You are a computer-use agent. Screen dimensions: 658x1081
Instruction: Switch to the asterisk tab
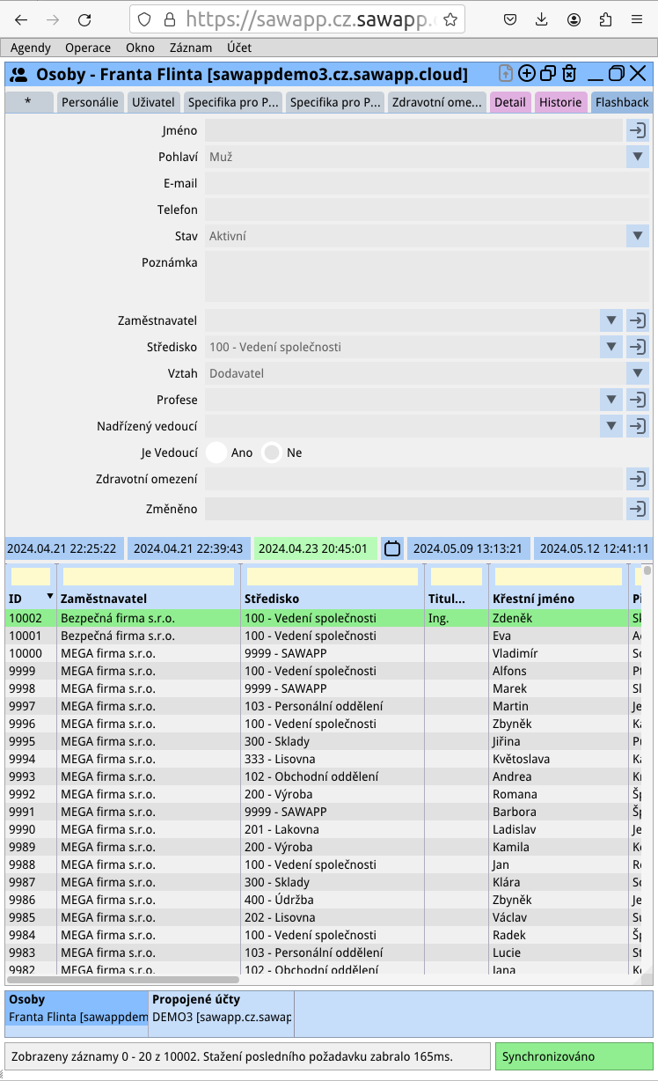point(28,102)
